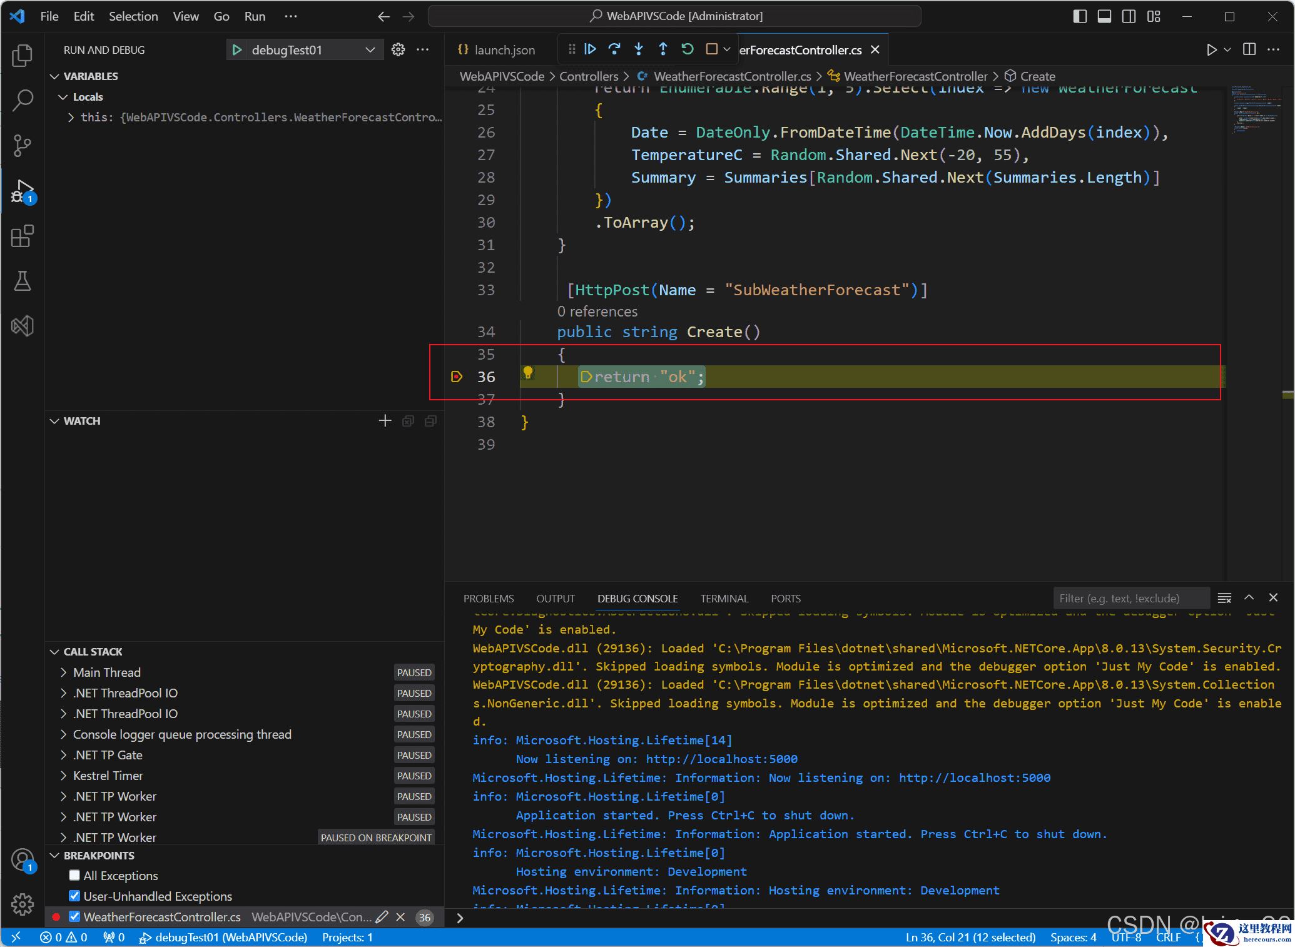Uncheck User-Unhandled Exceptions breakpoint
The height and width of the screenshot is (947, 1295).
pos(74,896)
